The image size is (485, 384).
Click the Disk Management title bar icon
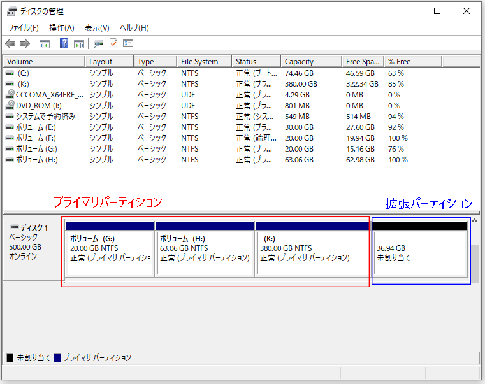(11, 11)
